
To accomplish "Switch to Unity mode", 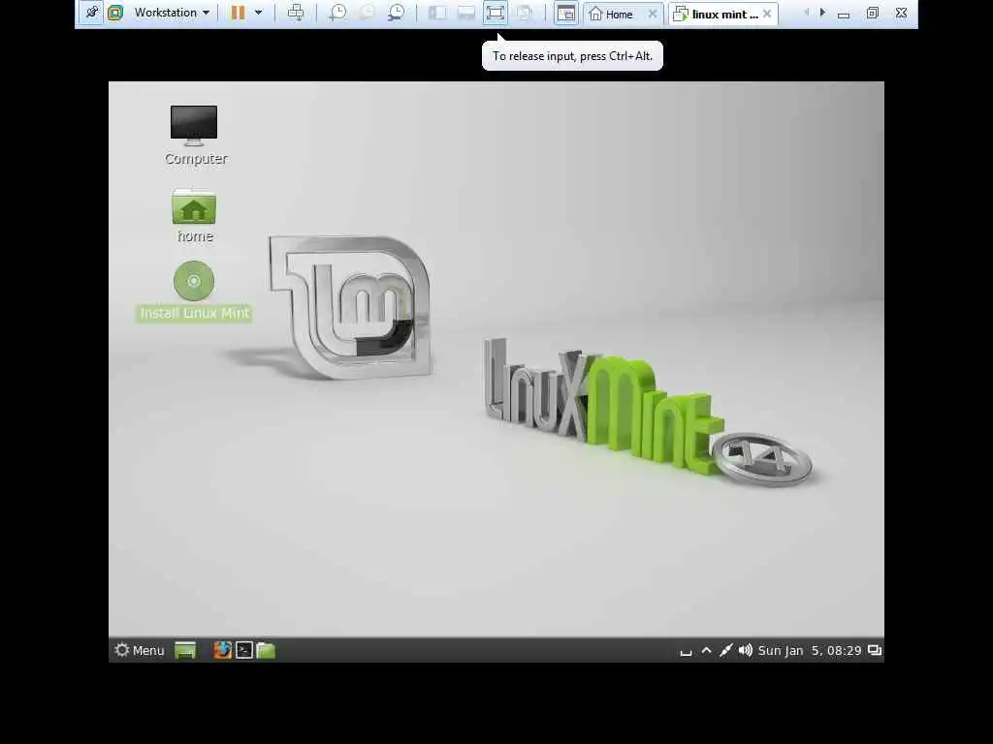I will 525,13.
